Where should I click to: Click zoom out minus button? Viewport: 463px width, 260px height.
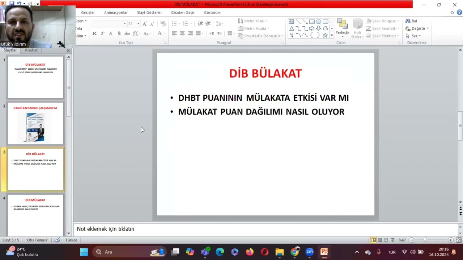pyautogui.click(x=411, y=240)
